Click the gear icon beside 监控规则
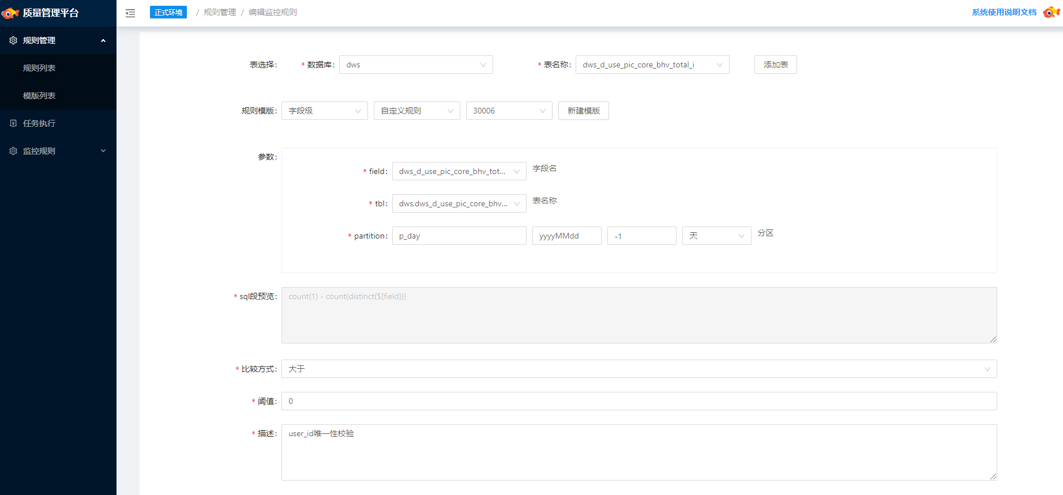1063x495 pixels. tap(13, 151)
